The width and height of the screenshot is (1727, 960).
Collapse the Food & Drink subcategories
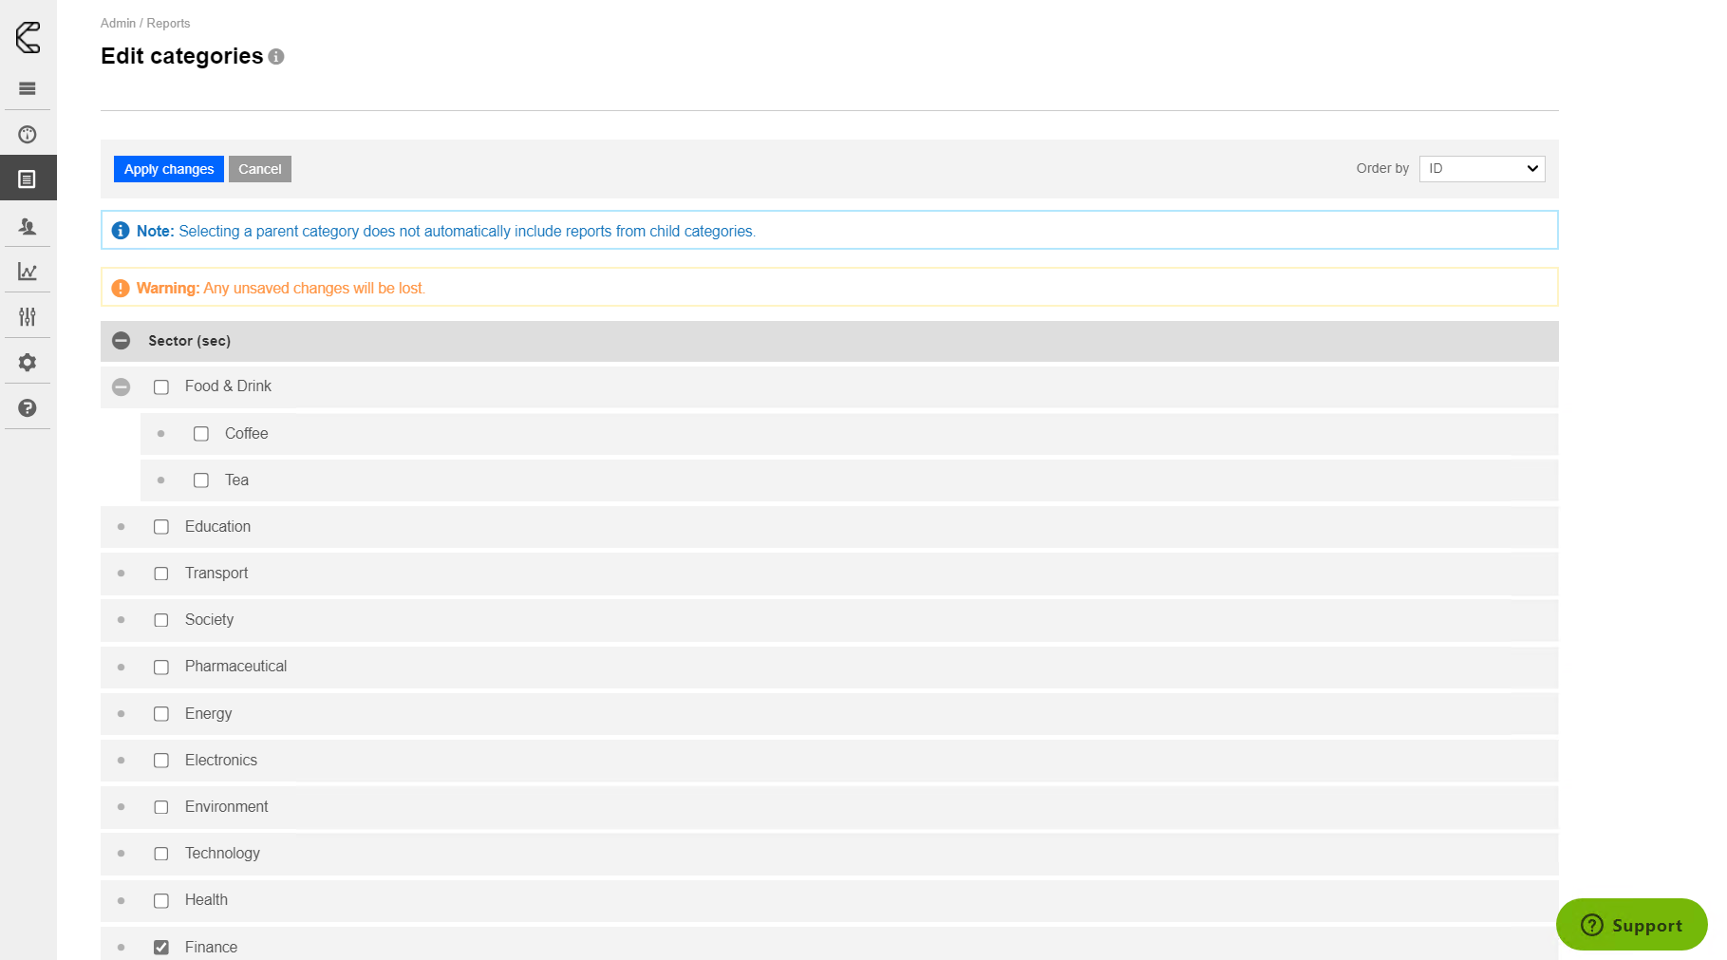pyautogui.click(x=121, y=386)
